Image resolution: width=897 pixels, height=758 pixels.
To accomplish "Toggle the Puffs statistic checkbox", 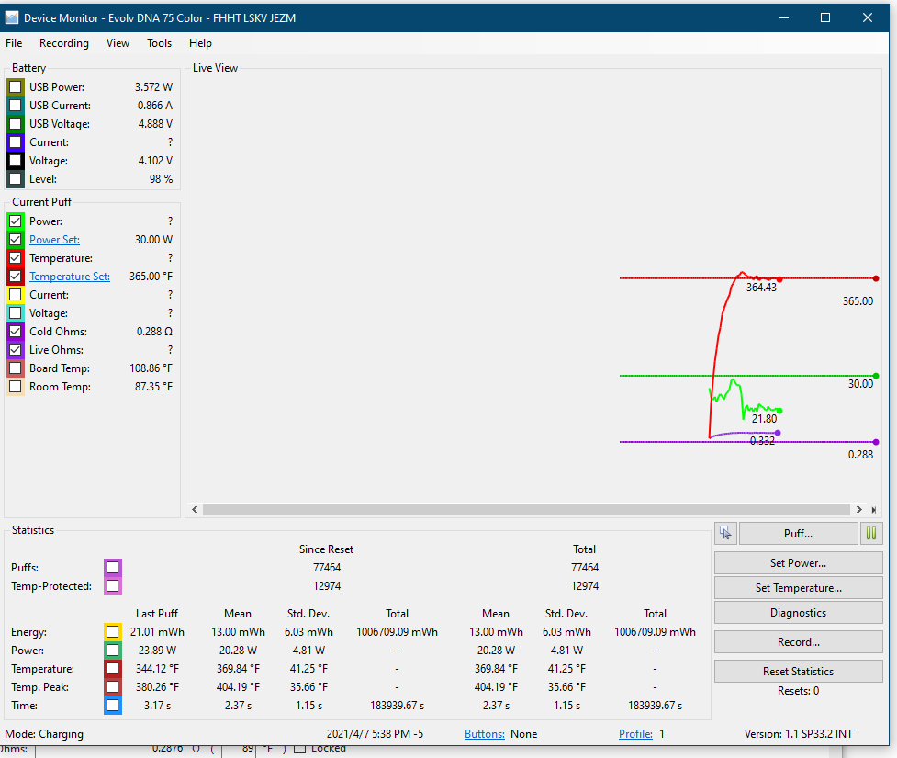I will [112, 568].
